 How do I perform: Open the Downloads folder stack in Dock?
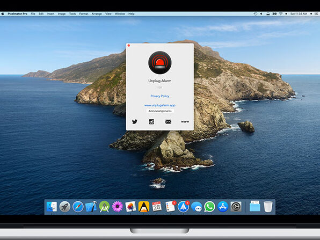(254, 207)
